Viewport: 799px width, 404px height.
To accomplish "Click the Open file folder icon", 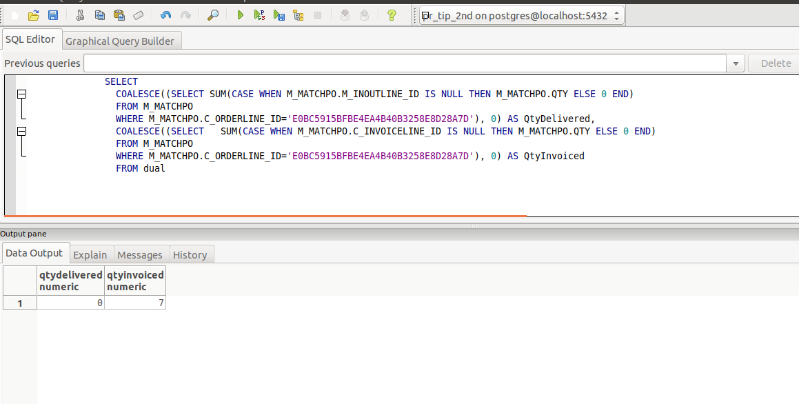I will pos(33,15).
